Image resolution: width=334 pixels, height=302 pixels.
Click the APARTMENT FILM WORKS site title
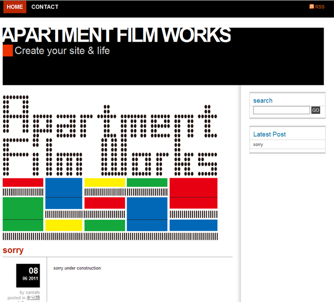click(x=117, y=35)
